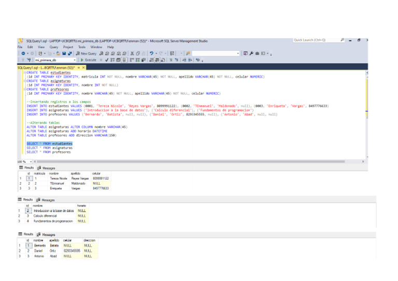The width and height of the screenshot is (398, 281).
Task: Click the Save disk icon
Action: point(64,53)
